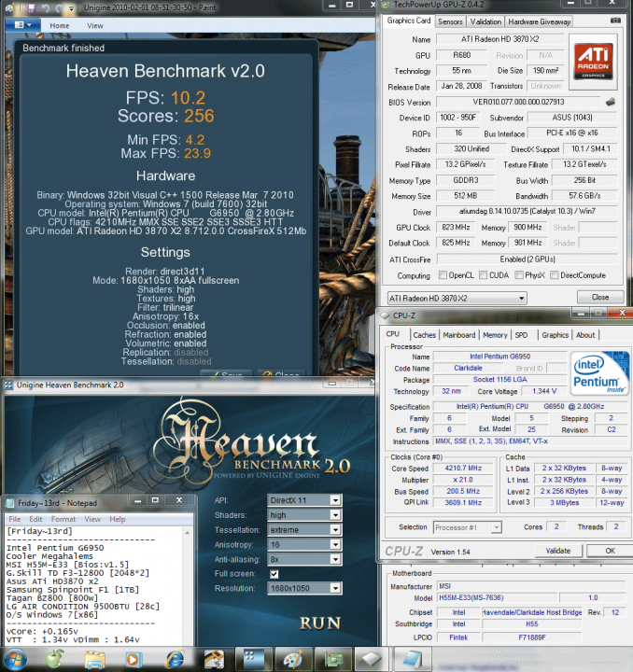
Task: Open Internet Explorer from the taskbar
Action: point(175,660)
